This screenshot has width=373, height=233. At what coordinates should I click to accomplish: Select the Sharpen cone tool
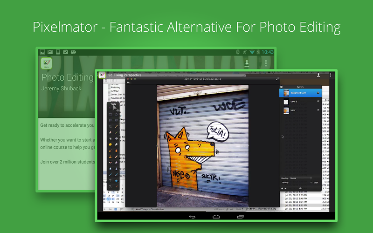(116, 169)
